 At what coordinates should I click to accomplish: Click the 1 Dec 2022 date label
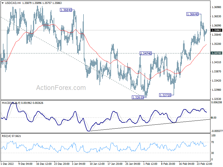point(7,164)
